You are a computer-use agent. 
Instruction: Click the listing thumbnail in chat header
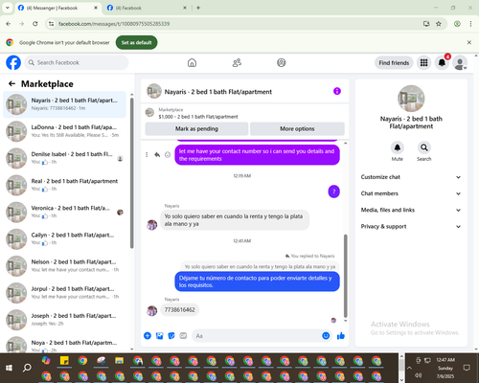[154, 91]
